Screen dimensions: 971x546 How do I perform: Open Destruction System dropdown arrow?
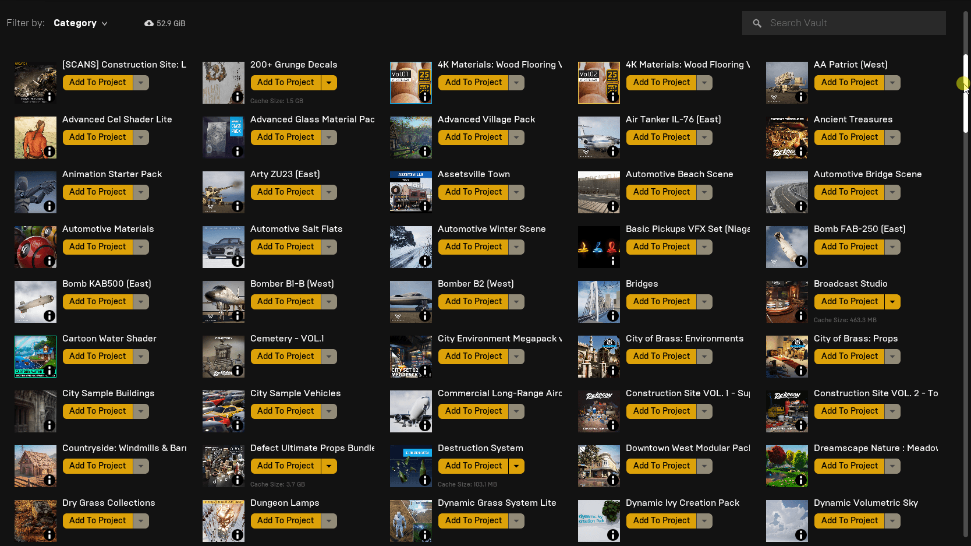coord(516,466)
